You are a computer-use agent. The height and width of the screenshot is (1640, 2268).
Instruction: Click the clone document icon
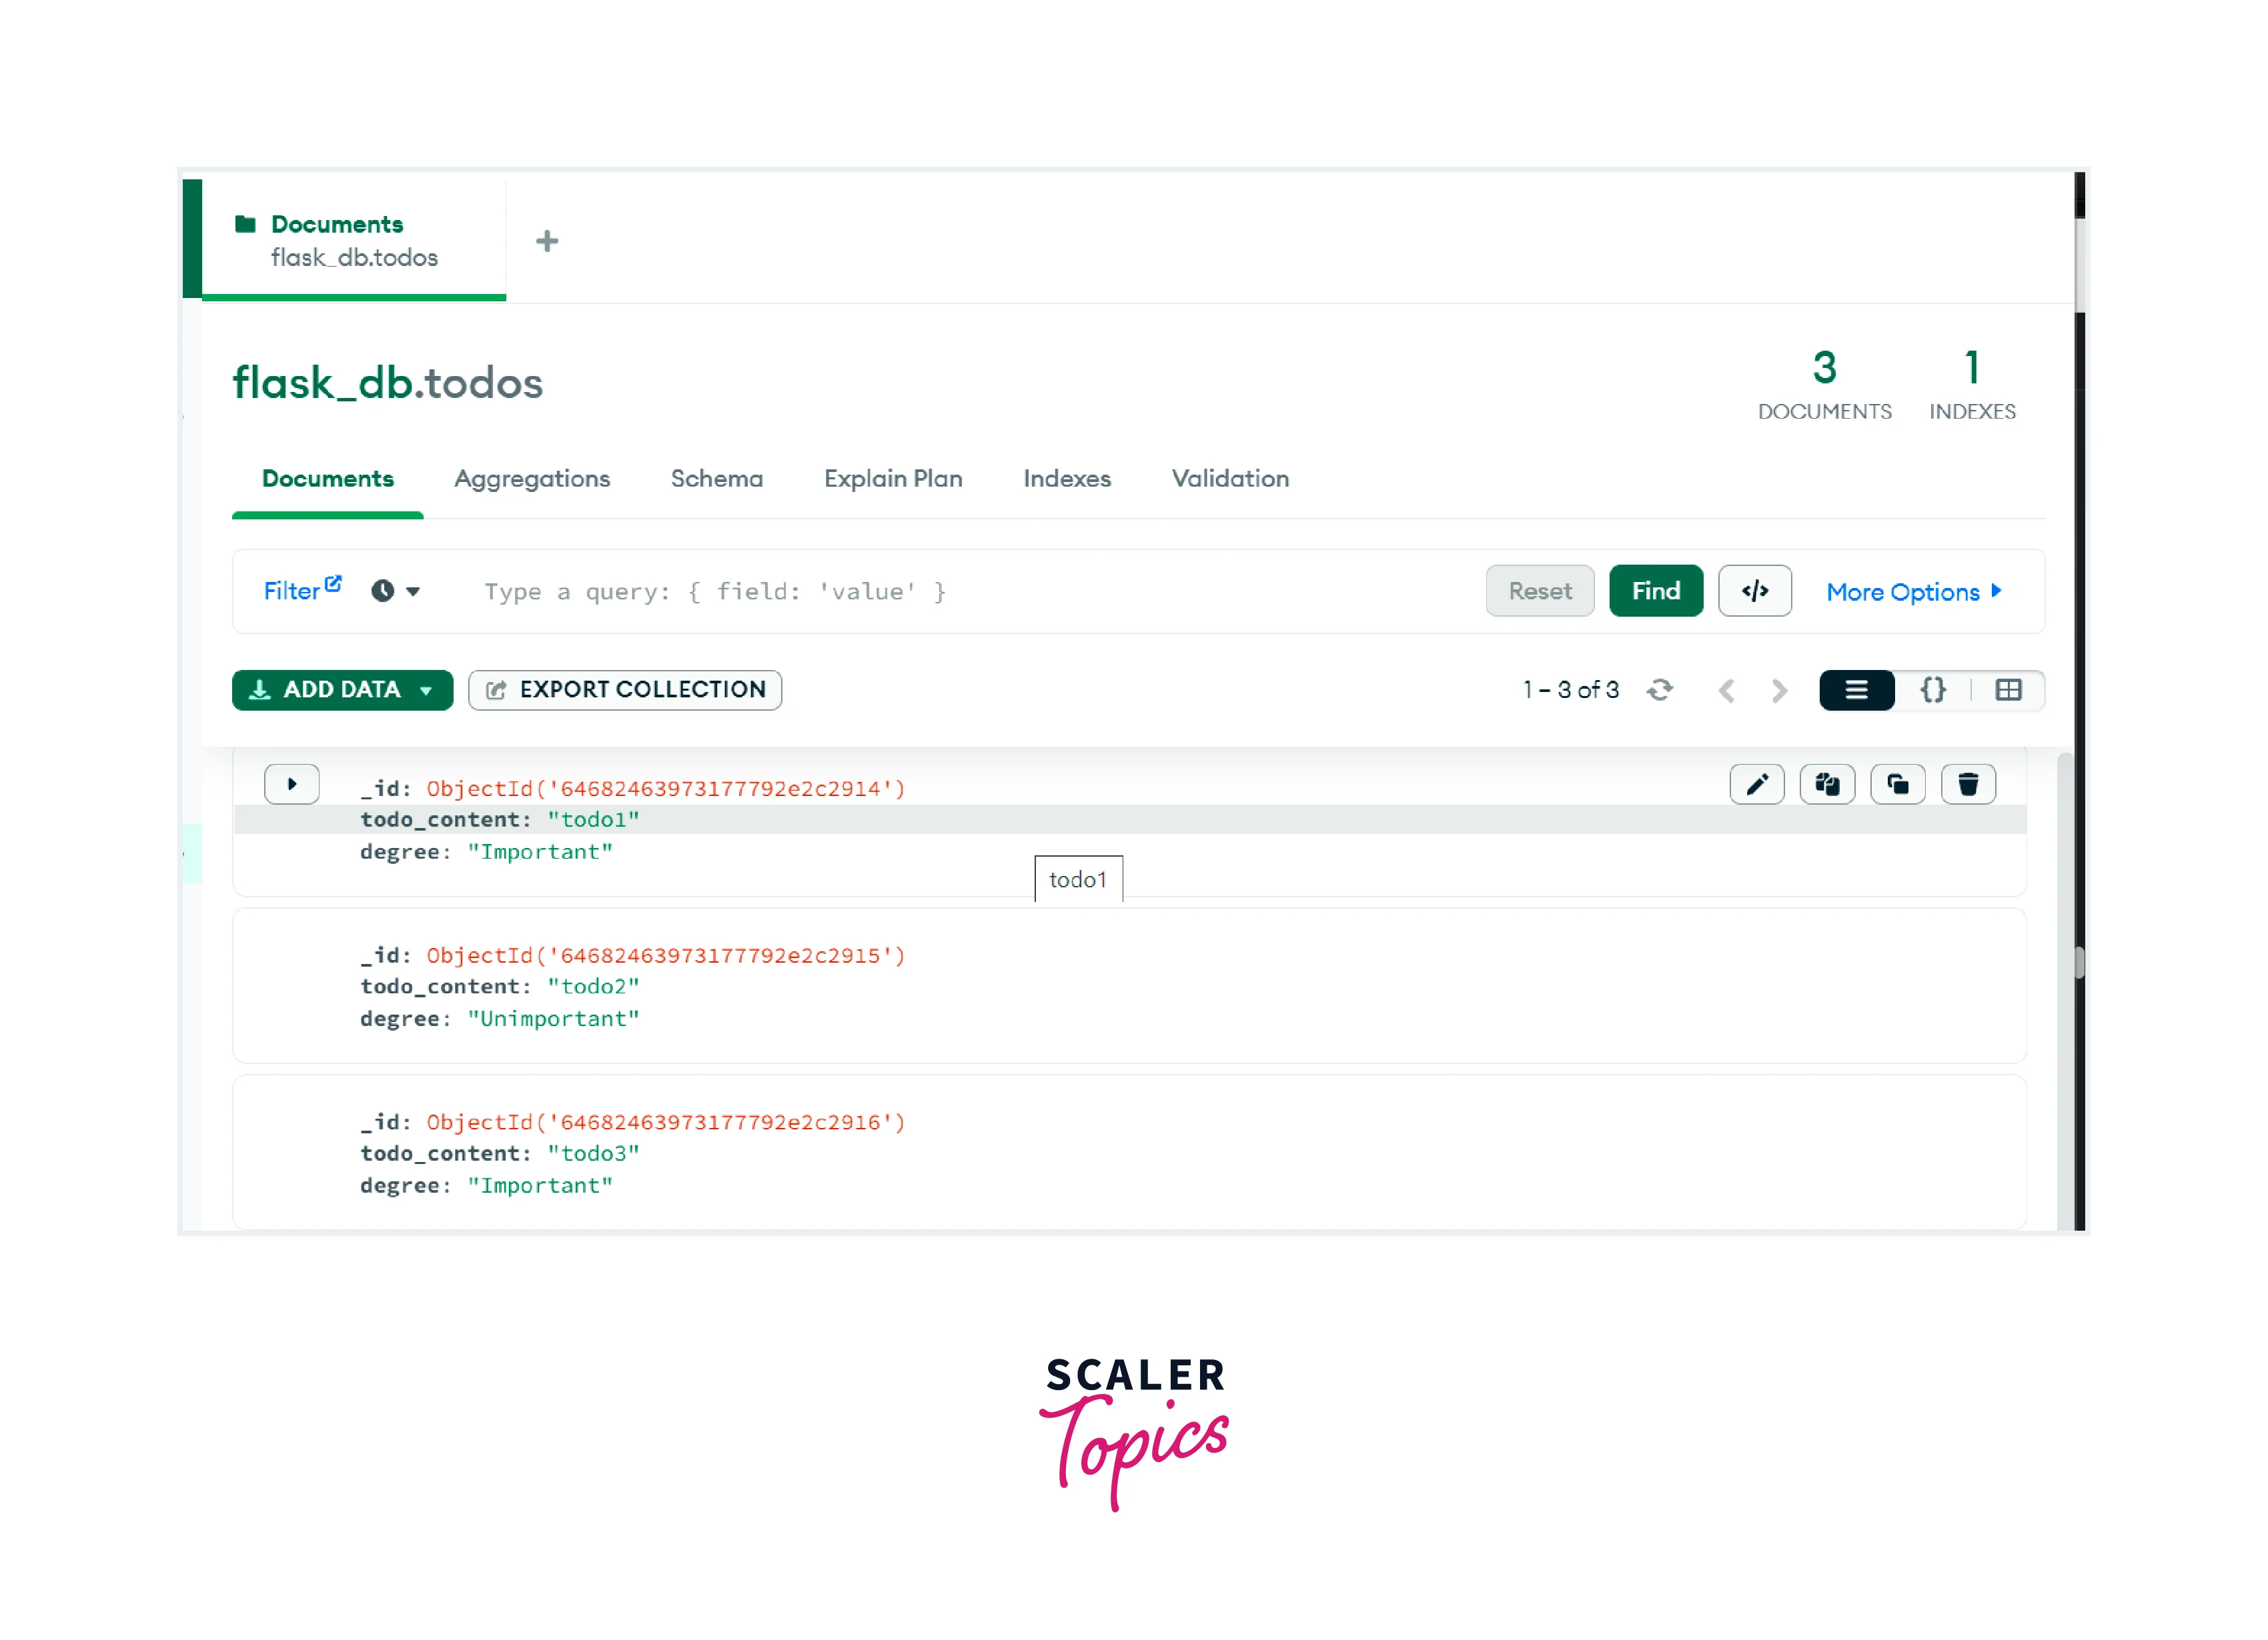point(1897,785)
